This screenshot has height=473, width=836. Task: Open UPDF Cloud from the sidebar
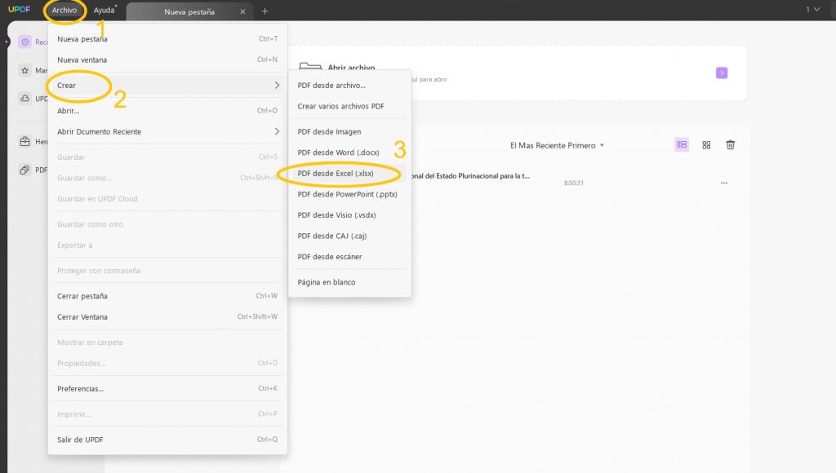pyautogui.click(x=26, y=98)
